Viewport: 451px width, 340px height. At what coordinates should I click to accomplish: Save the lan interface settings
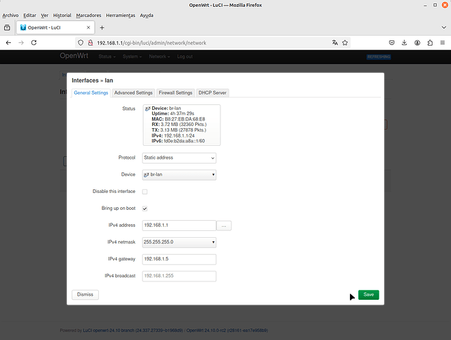[x=368, y=294]
